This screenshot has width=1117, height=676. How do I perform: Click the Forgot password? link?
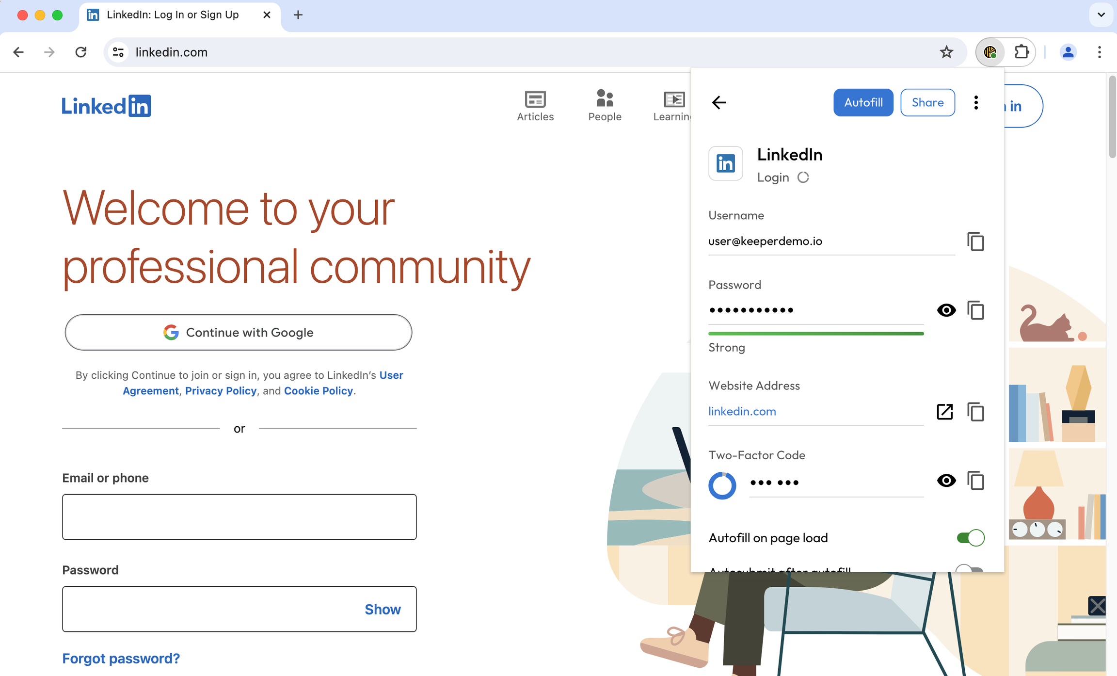pyautogui.click(x=121, y=658)
